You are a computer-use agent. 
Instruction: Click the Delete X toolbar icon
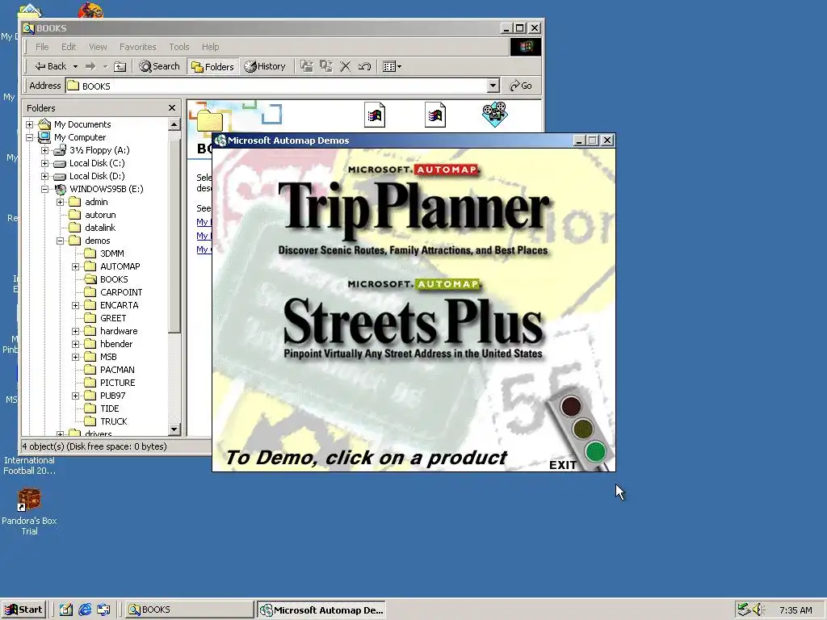(x=346, y=66)
